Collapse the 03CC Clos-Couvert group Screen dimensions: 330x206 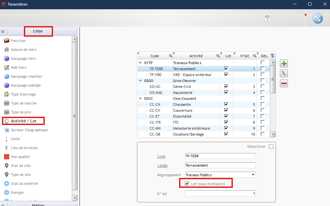(140, 99)
